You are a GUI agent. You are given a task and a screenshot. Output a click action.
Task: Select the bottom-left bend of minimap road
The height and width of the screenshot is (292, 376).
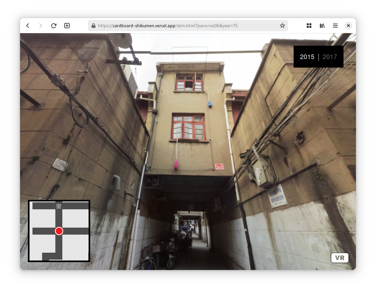(x=46, y=256)
